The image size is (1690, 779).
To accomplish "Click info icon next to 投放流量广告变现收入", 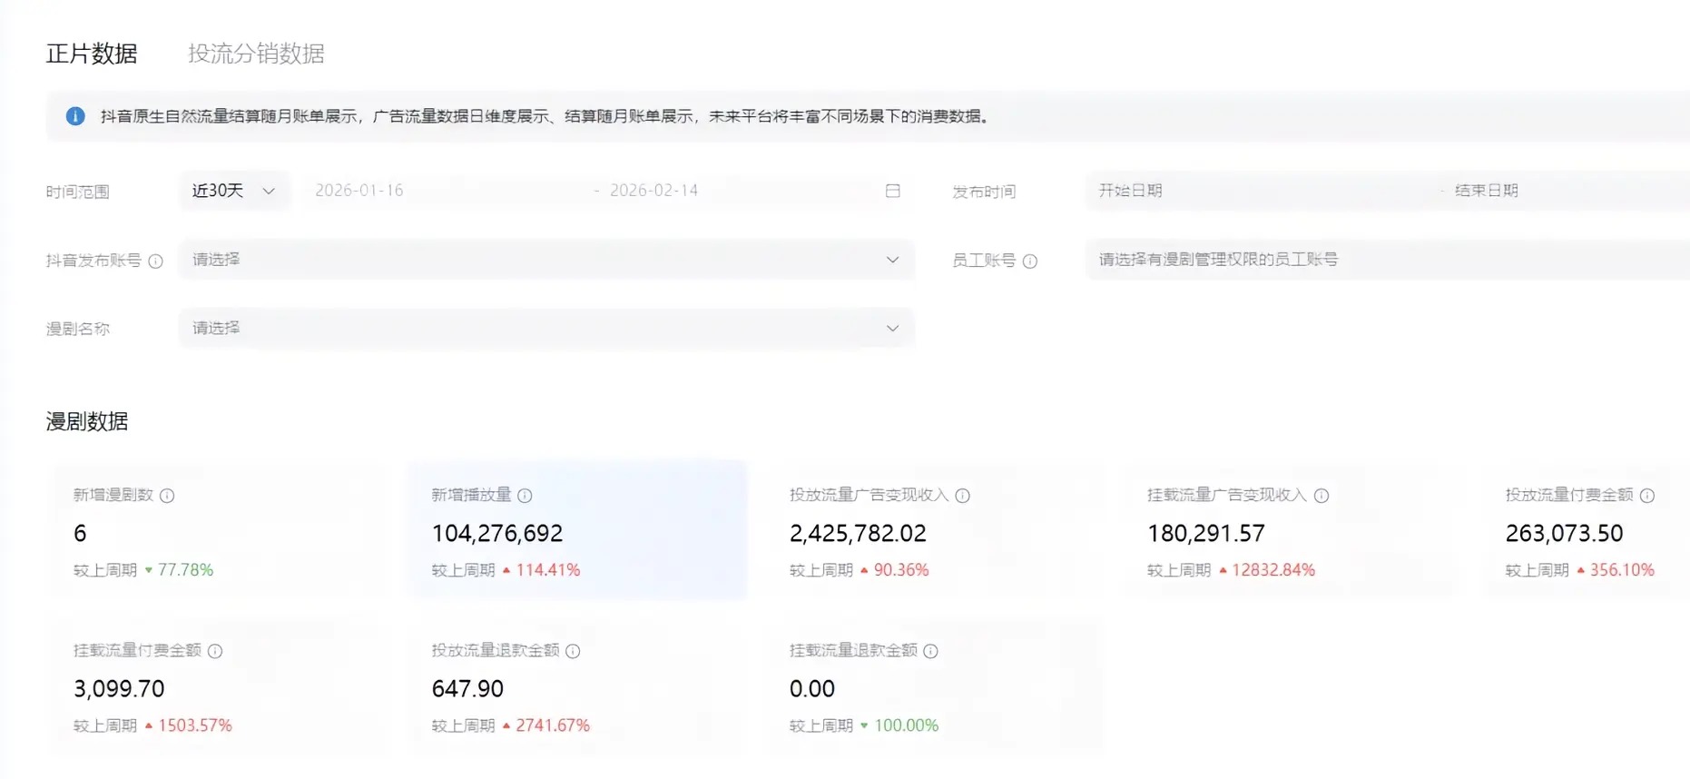I will point(963,496).
